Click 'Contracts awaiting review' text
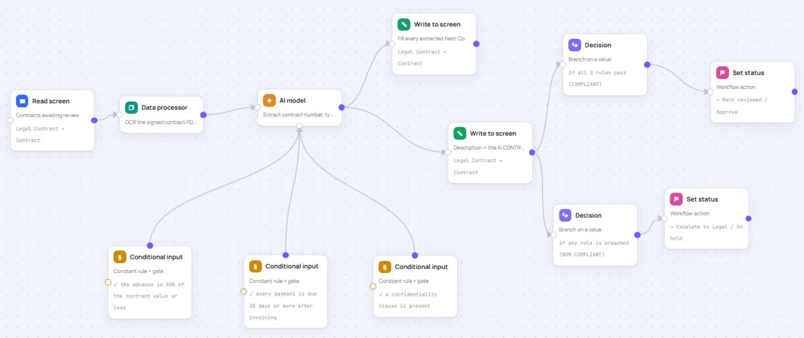The image size is (804, 338). tap(47, 115)
